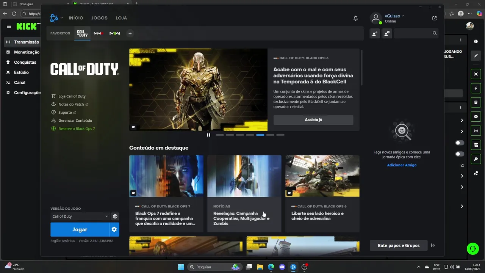The image size is (485, 273).
Task: Open the notes document icon in Kick
Action: [x=476, y=102]
